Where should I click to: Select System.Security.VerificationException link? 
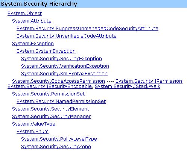click(x=65, y=66)
